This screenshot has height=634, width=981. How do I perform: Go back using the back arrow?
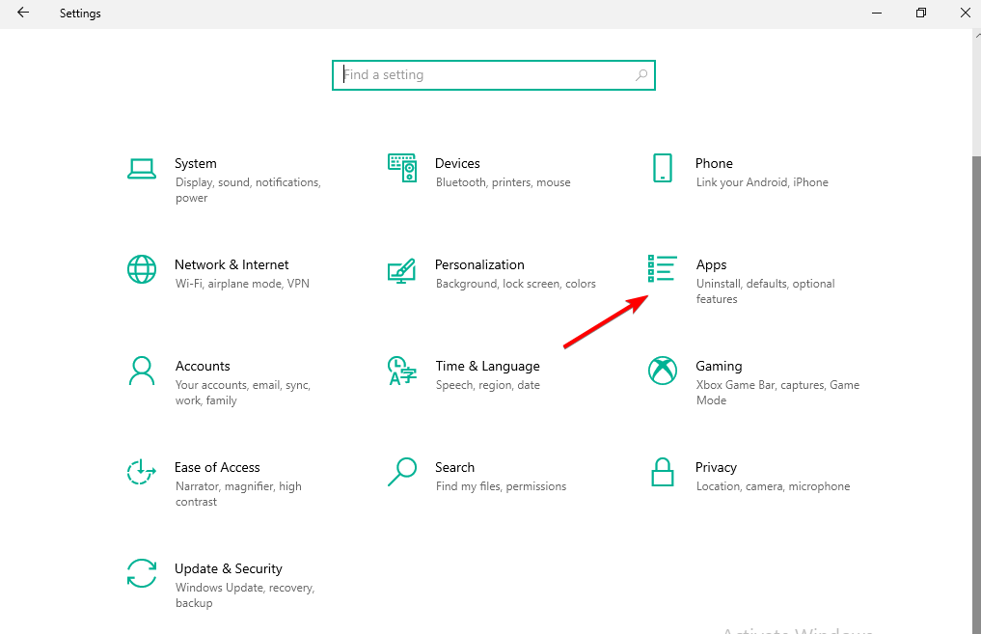[23, 14]
